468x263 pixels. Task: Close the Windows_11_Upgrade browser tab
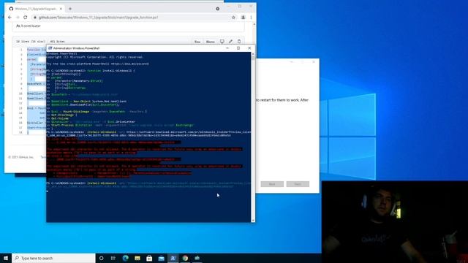(x=61, y=9)
